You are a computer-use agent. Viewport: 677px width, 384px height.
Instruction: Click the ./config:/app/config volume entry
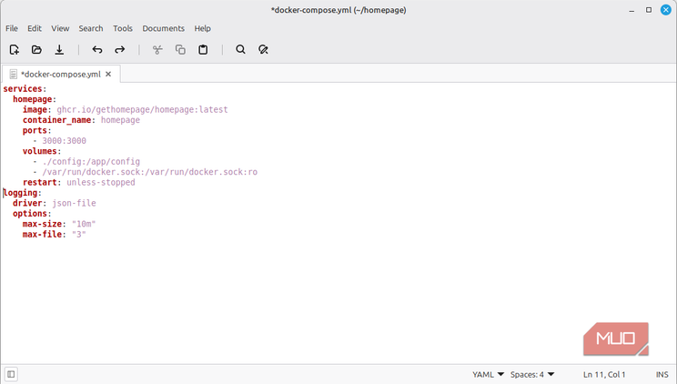point(91,162)
